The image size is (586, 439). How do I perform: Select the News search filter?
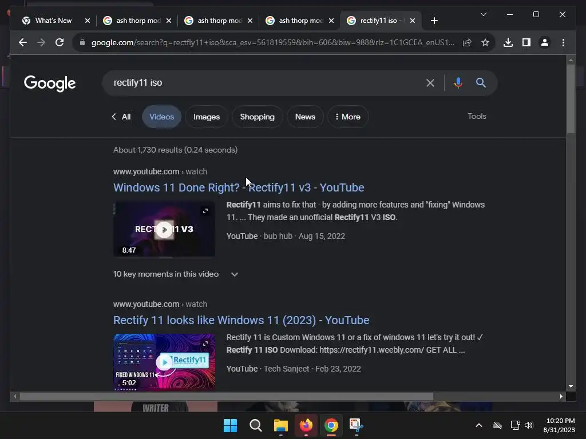click(x=305, y=117)
